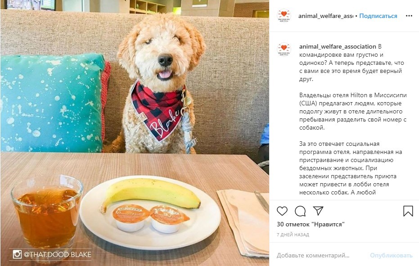The width and height of the screenshot is (419, 266).
Task: Save the post with the bookmark icon
Action: click(x=408, y=211)
